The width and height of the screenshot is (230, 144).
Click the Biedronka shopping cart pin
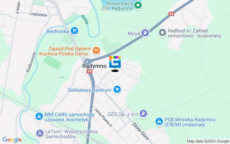pyautogui.click(x=74, y=31)
